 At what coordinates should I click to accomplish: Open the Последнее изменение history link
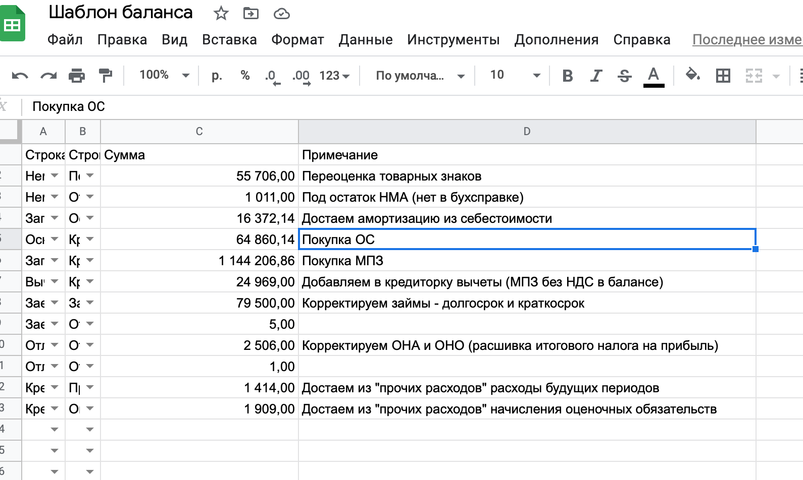[x=747, y=40]
